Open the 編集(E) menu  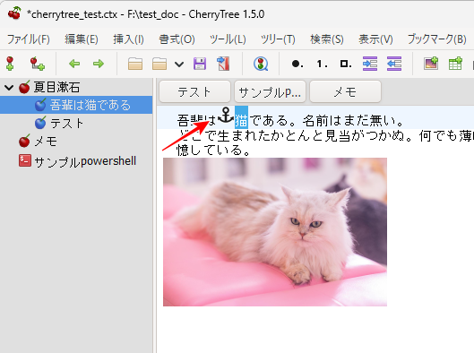click(x=82, y=39)
